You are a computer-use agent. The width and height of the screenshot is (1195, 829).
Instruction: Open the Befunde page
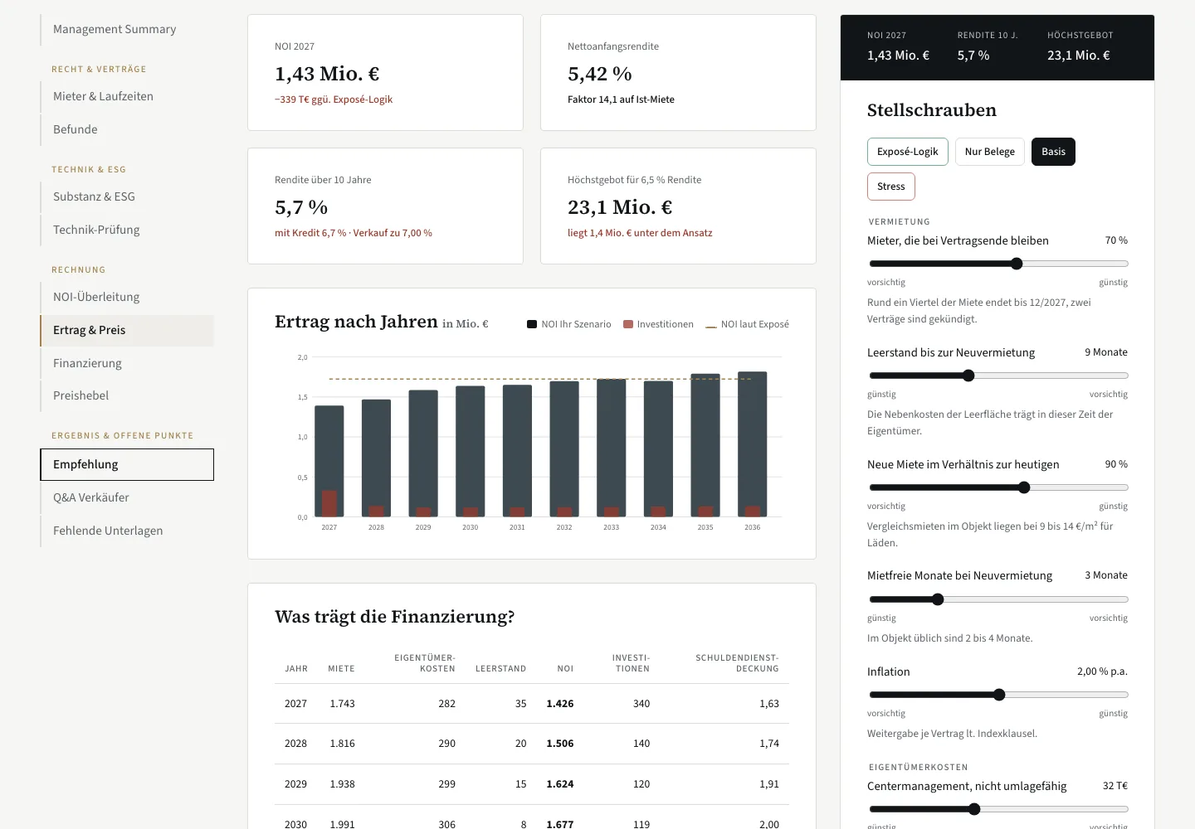(127, 129)
